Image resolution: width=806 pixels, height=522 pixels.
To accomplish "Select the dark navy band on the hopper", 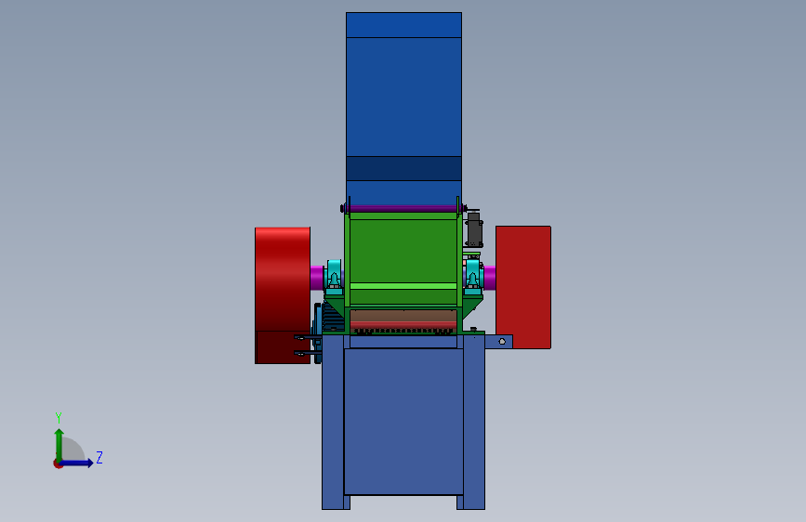I will coord(403,168).
